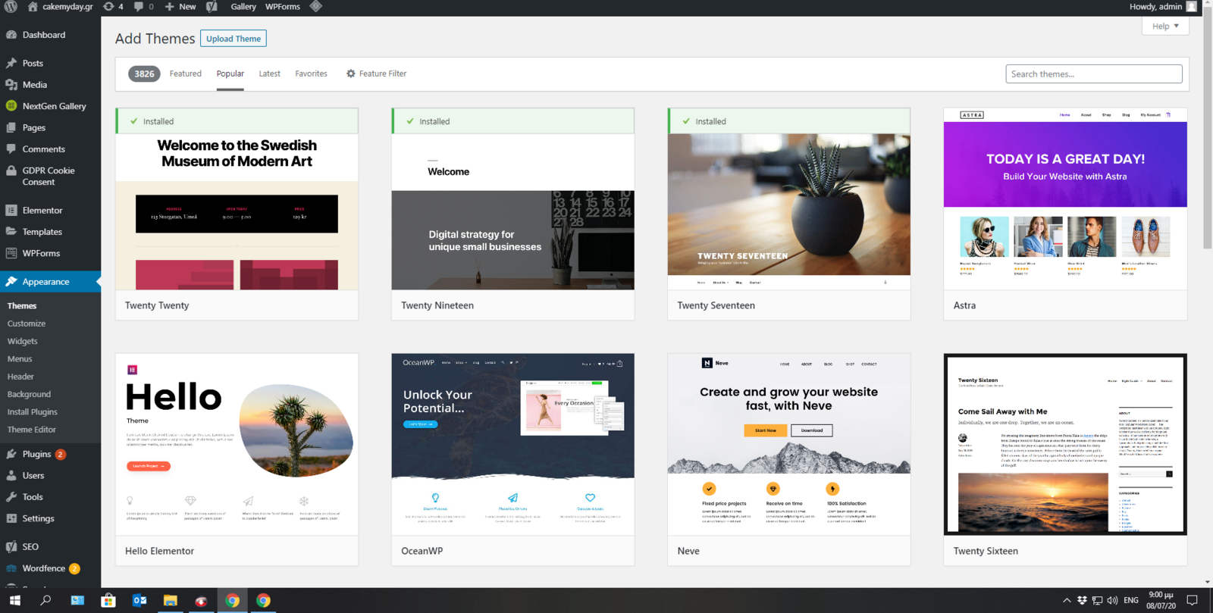Open the Neve theme preview

pos(788,459)
